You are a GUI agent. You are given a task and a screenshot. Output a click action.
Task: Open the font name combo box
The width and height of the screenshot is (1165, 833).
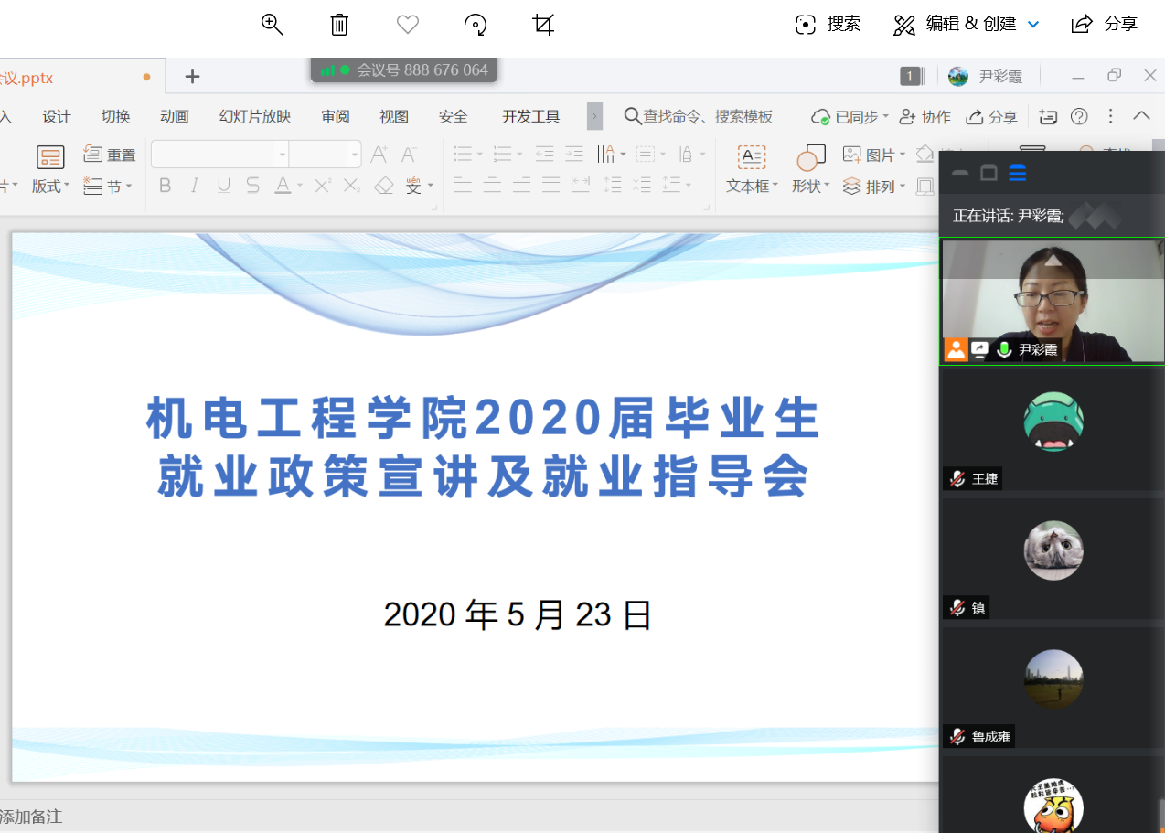coord(219,155)
